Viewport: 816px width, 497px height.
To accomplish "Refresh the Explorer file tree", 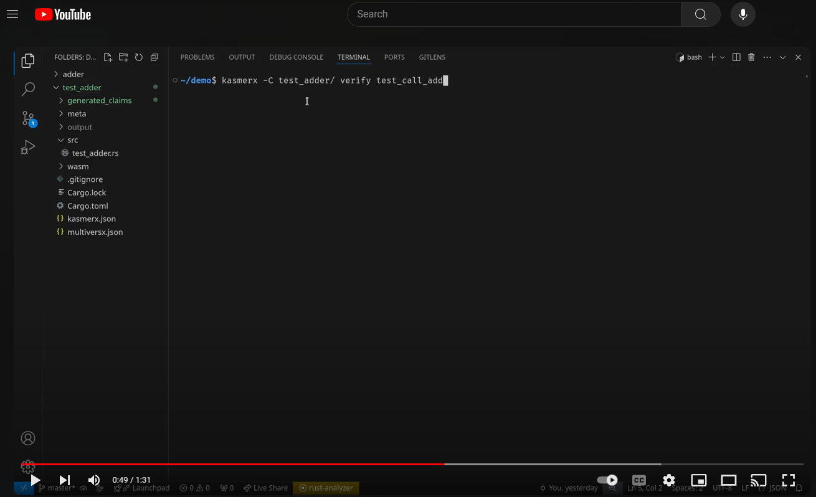I will (x=139, y=57).
